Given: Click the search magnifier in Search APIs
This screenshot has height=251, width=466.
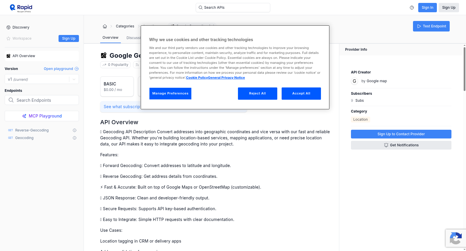Looking at the screenshot, I should tap(201, 8).
